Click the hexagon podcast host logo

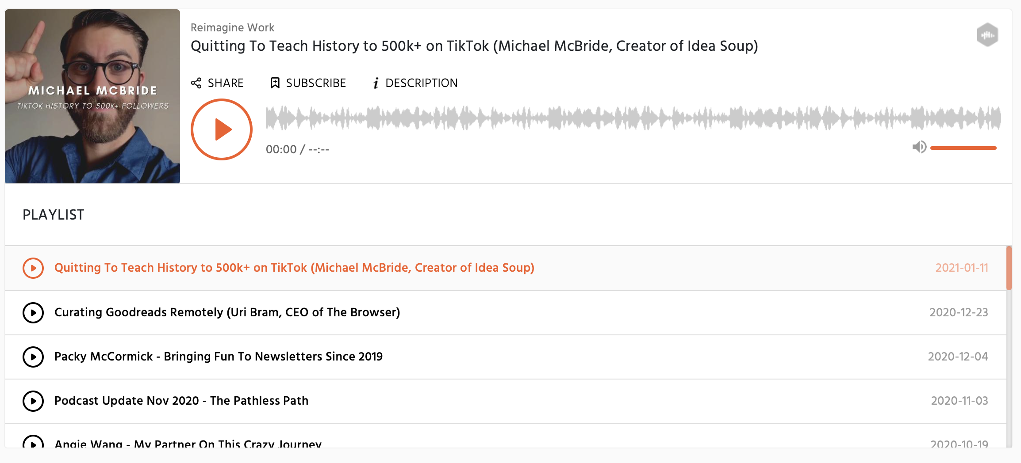pyautogui.click(x=987, y=34)
